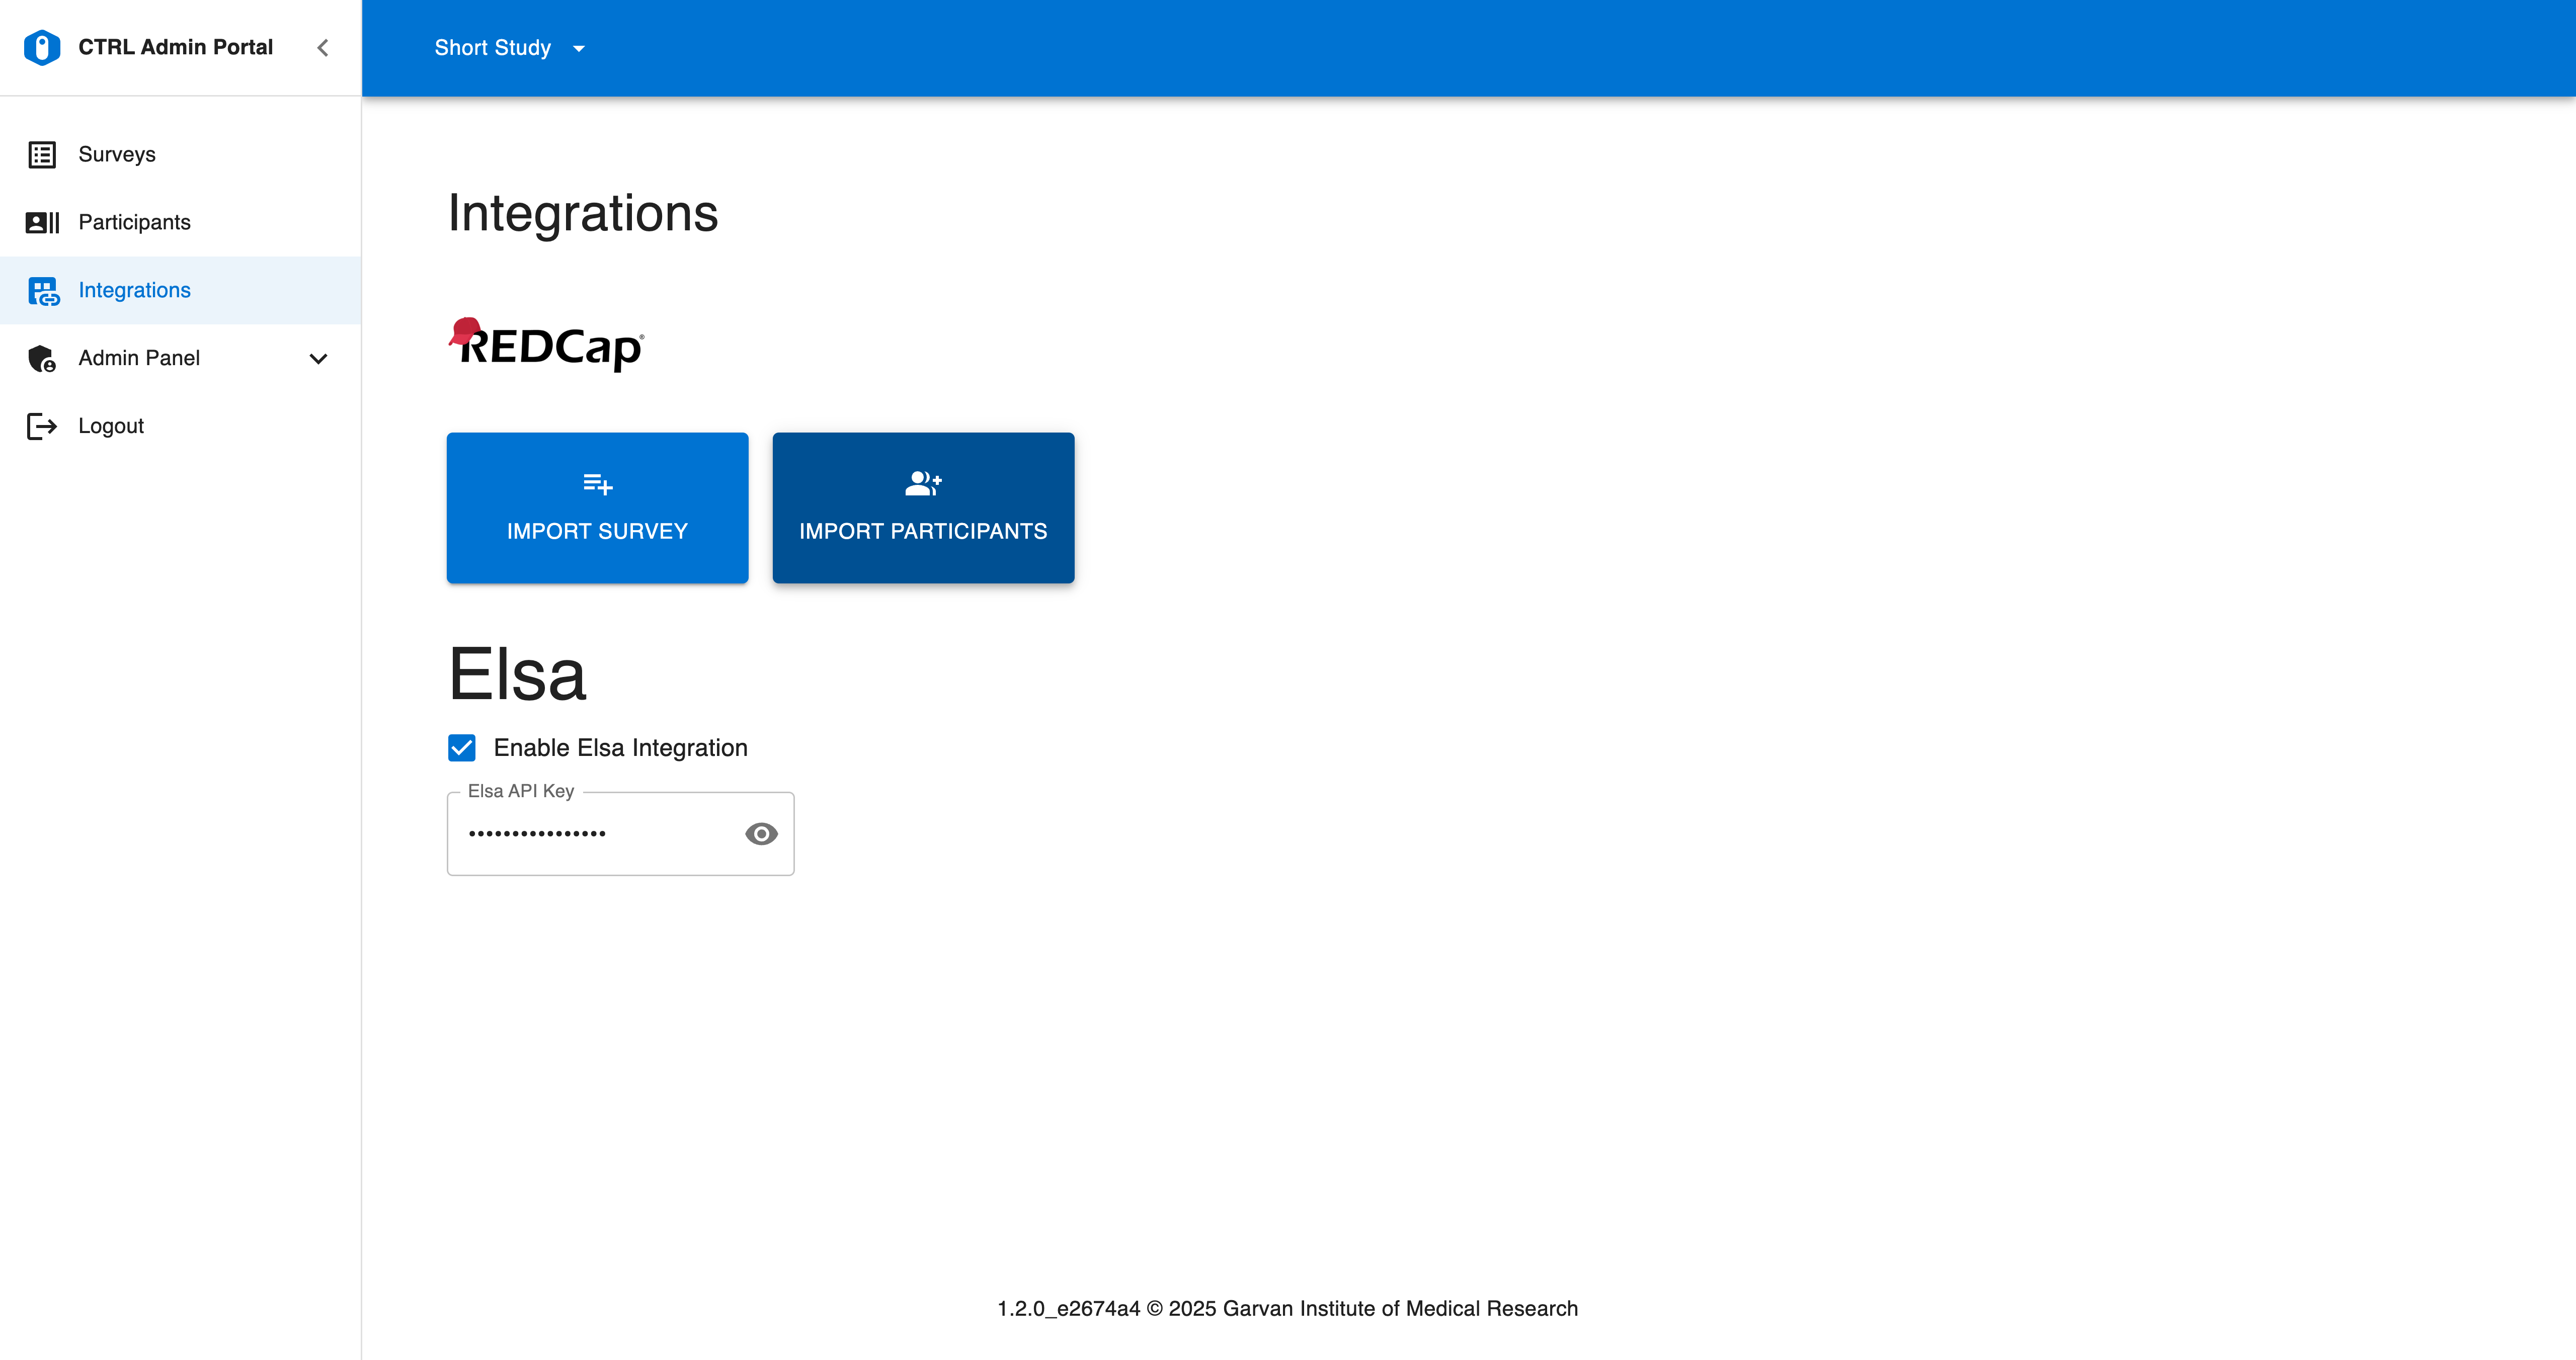Viewport: 2576px width, 1360px height.
Task: Click the Enable Elsa Integration label
Action: click(620, 748)
